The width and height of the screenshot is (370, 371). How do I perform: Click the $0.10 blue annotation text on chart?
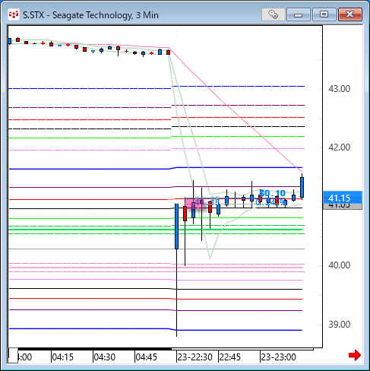[x=273, y=193]
